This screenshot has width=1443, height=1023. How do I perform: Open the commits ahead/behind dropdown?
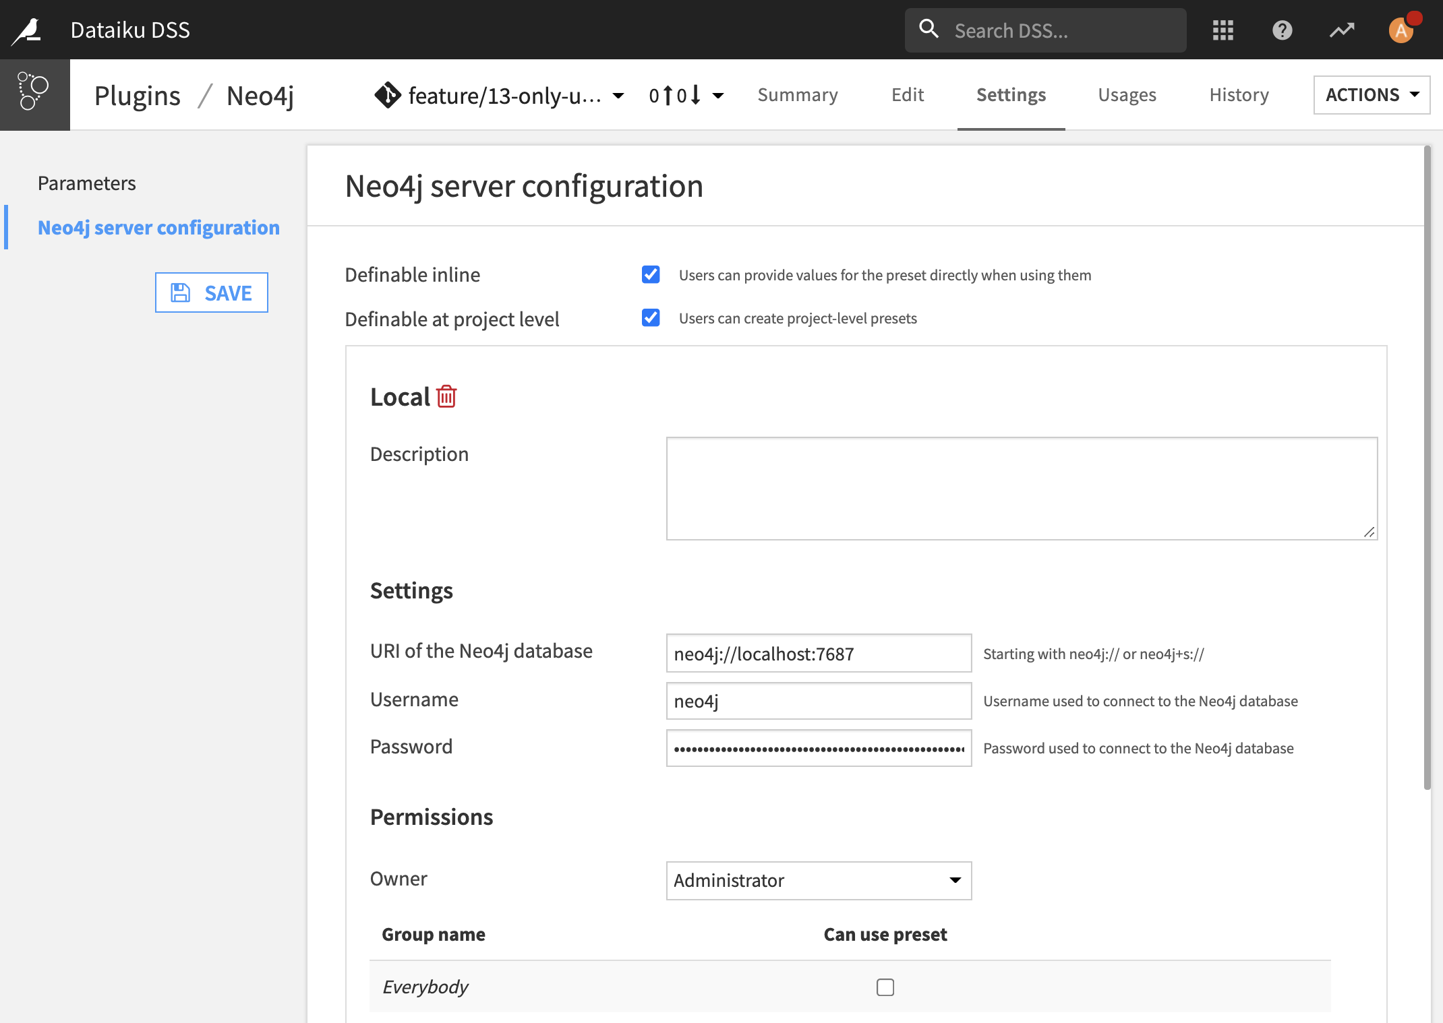point(686,95)
